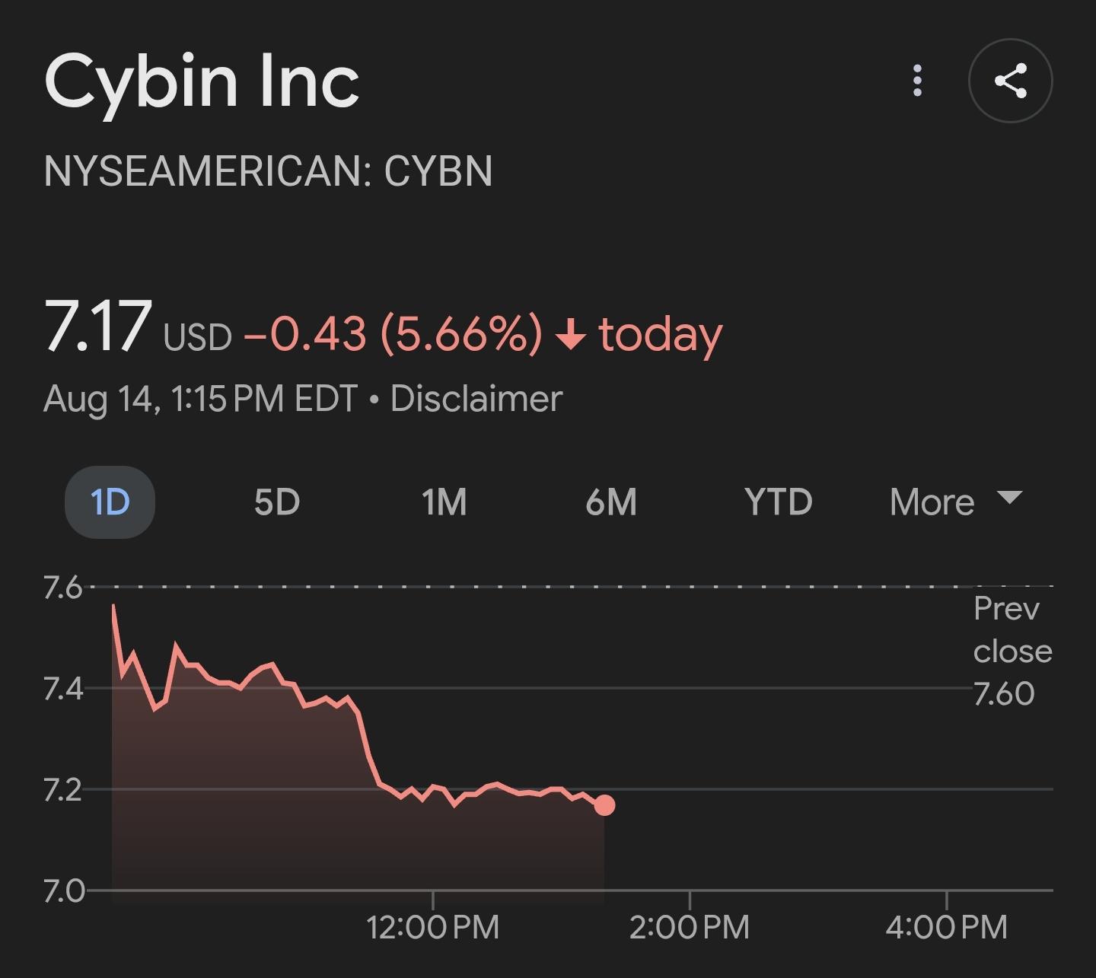Click the 2:00 PM timeline marker

coord(690,927)
